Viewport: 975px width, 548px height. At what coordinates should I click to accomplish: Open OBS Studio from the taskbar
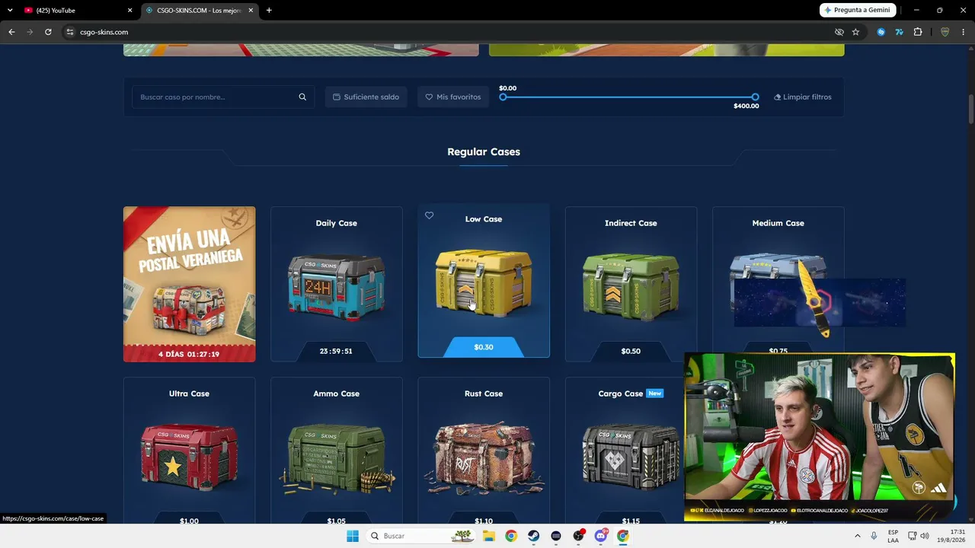click(578, 536)
